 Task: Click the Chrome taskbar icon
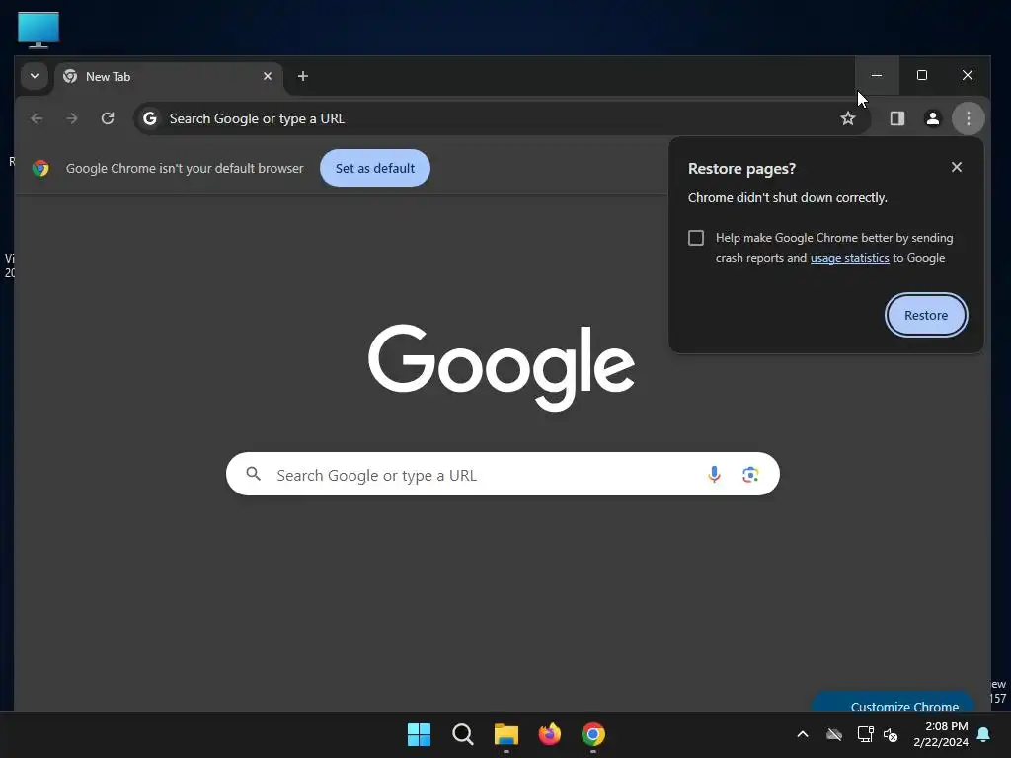coord(593,734)
